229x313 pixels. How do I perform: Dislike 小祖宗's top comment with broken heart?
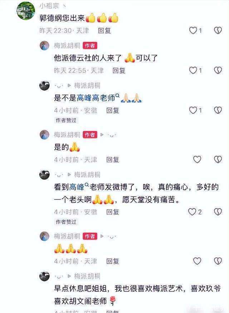tap(218, 30)
